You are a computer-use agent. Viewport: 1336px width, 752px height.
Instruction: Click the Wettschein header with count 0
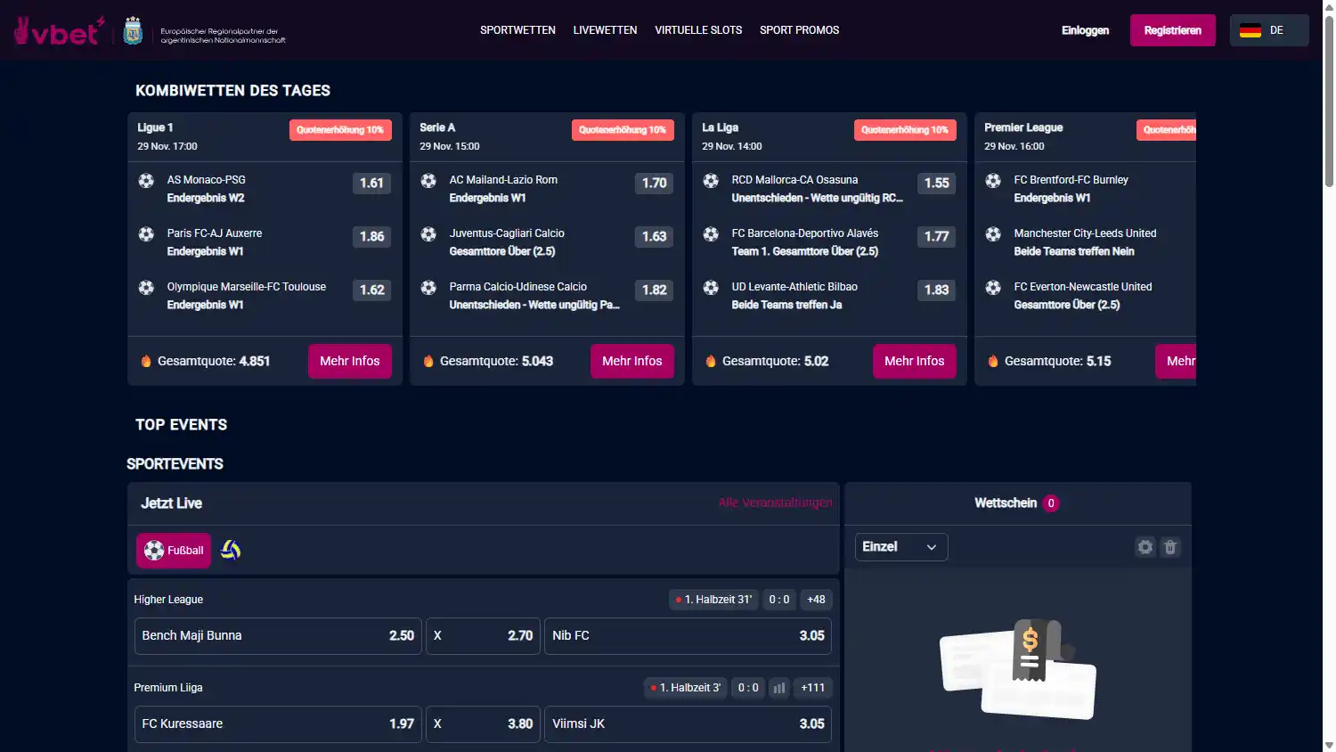tap(1017, 503)
